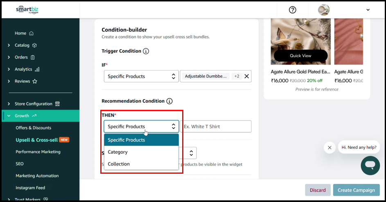This screenshot has height=202, width=386.
Task: Click the Create Campaign button
Action: [356, 190]
